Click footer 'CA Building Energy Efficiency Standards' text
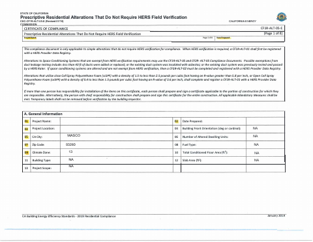Viewport: 313px width, 242px height. 68,216
